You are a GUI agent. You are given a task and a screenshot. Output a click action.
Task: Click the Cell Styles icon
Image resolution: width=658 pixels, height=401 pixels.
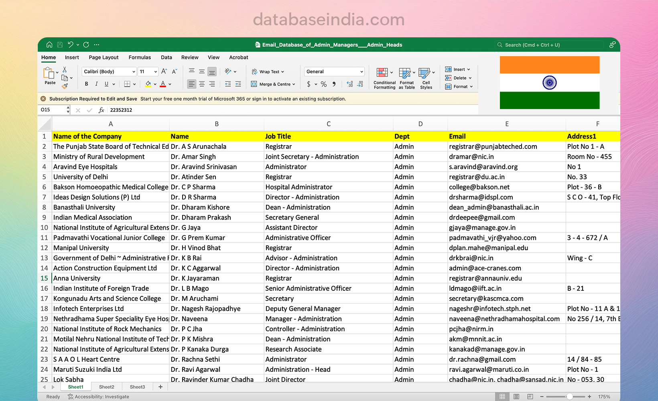tap(424, 73)
